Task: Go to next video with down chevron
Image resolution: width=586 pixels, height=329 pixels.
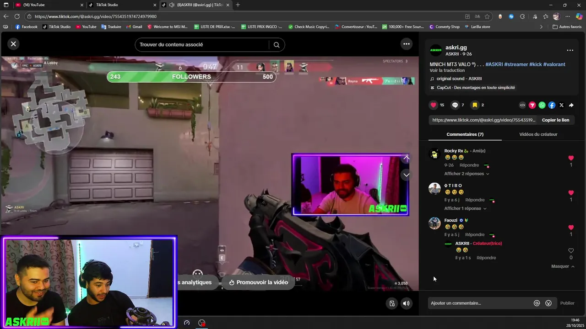Action: pyautogui.click(x=406, y=175)
